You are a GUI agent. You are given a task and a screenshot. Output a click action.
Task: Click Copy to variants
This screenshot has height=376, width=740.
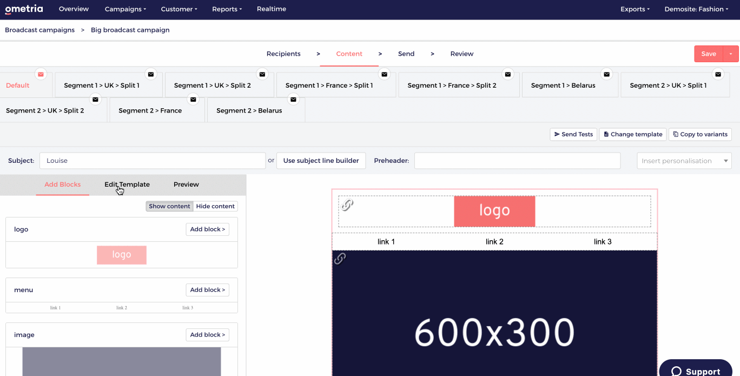[x=700, y=134]
